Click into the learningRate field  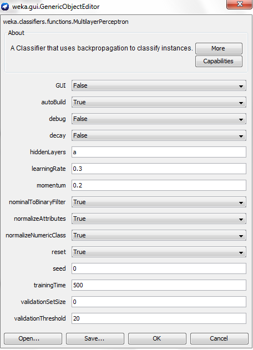pyautogui.click(x=159, y=169)
